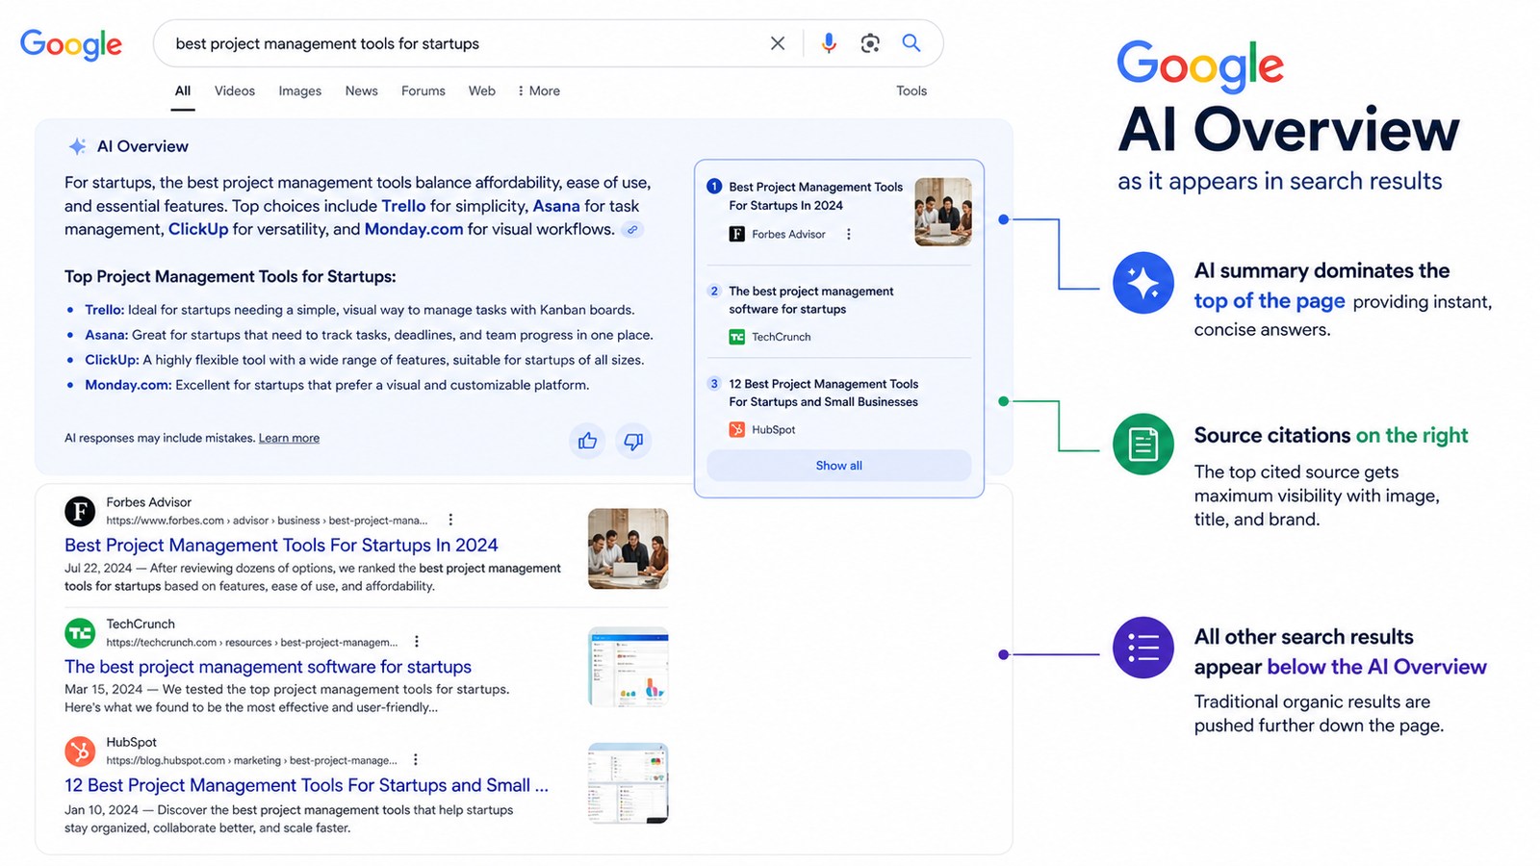Switch to the Videos tab
The image size is (1540, 866).
pos(235,90)
